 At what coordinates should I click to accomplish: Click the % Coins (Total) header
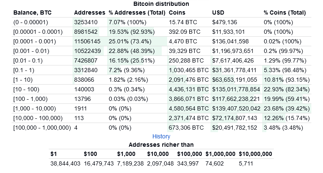288,13
